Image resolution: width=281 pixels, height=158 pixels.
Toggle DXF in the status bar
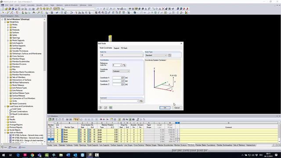tap(206, 151)
